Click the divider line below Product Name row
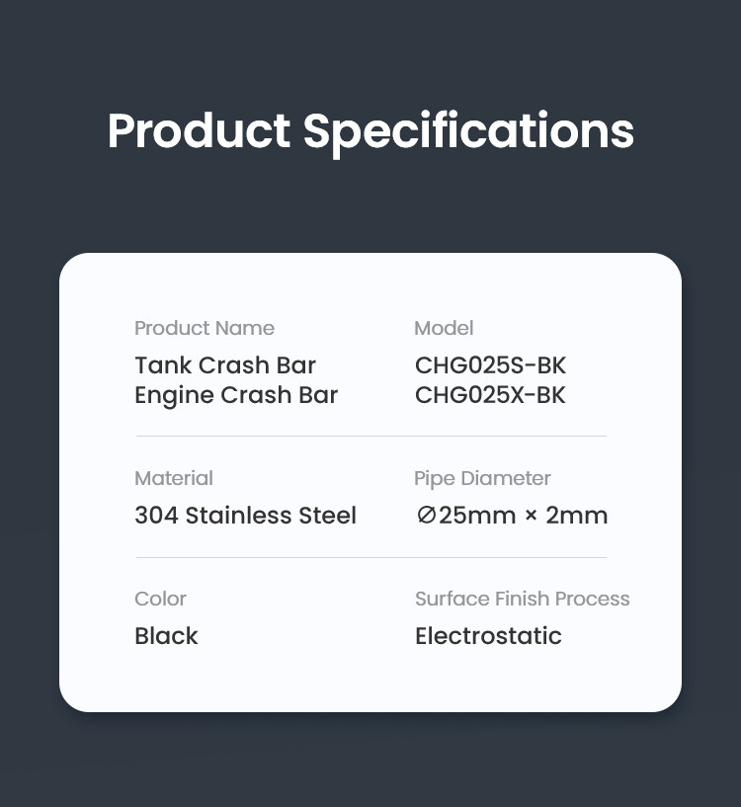Viewport: 741px width, 807px height. click(x=370, y=436)
